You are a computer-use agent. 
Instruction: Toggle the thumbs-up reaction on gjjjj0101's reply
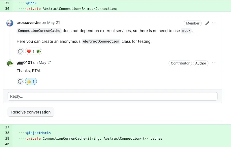[31, 81]
